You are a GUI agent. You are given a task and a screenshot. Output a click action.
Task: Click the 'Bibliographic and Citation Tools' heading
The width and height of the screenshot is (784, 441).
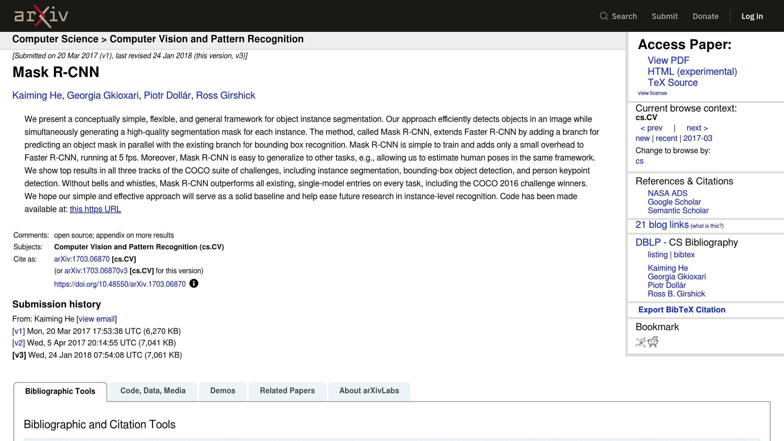(100, 425)
